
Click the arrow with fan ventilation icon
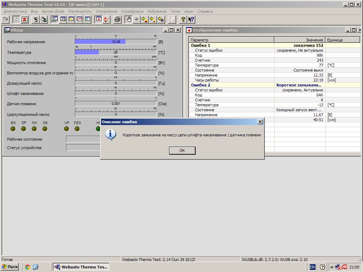coord(161,19)
